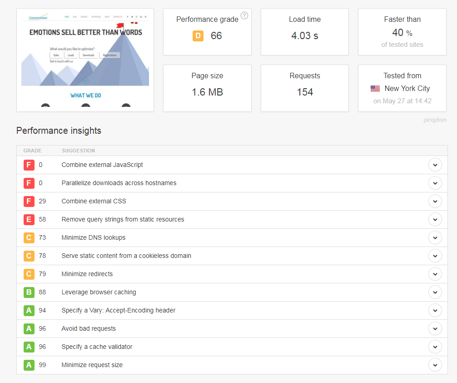Click the website screenshot thumbnail
Viewport: 457px width, 383px height.
coord(85,60)
